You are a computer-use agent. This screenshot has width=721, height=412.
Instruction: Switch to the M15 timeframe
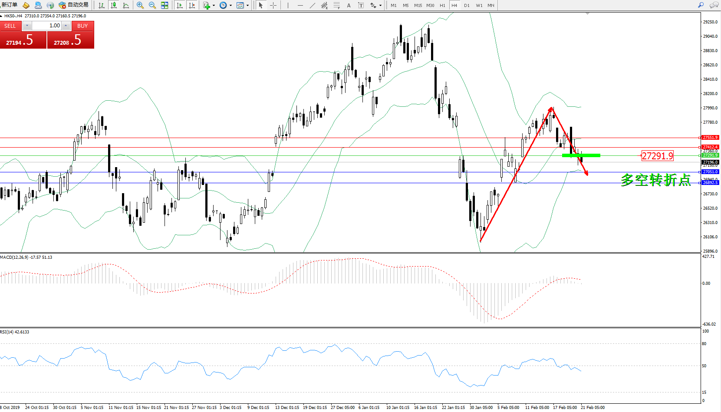[x=418, y=6]
